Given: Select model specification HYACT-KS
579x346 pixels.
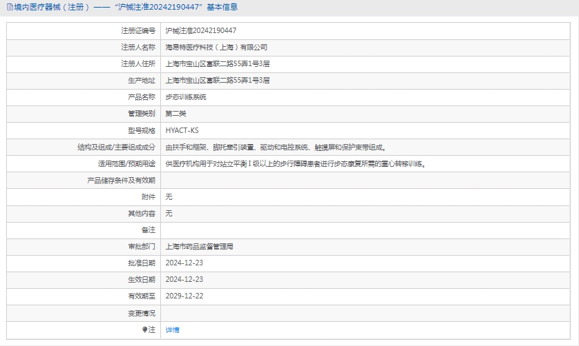Looking at the screenshot, I should [182, 130].
